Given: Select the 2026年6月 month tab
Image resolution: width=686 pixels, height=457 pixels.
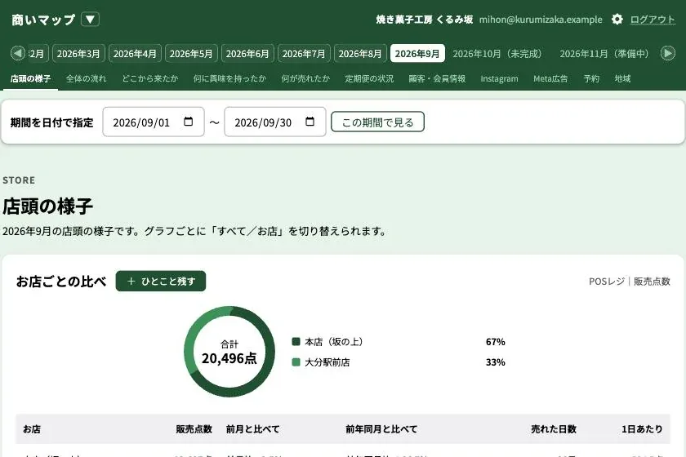Looking at the screenshot, I should [x=247, y=53].
